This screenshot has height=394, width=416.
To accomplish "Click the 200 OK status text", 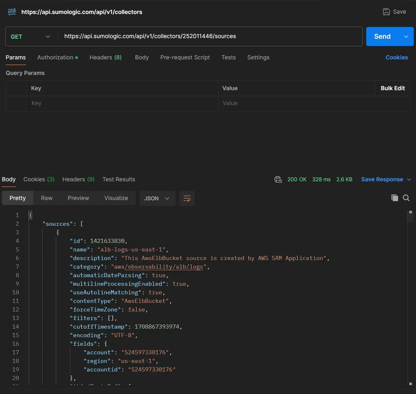I will (297, 179).
